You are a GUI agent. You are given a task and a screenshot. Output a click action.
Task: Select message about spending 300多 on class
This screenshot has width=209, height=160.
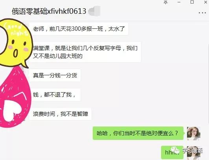point(79,29)
